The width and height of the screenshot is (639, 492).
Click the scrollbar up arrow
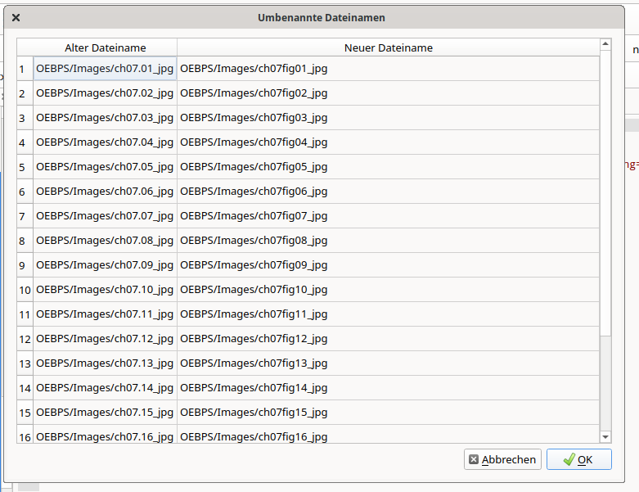605,44
